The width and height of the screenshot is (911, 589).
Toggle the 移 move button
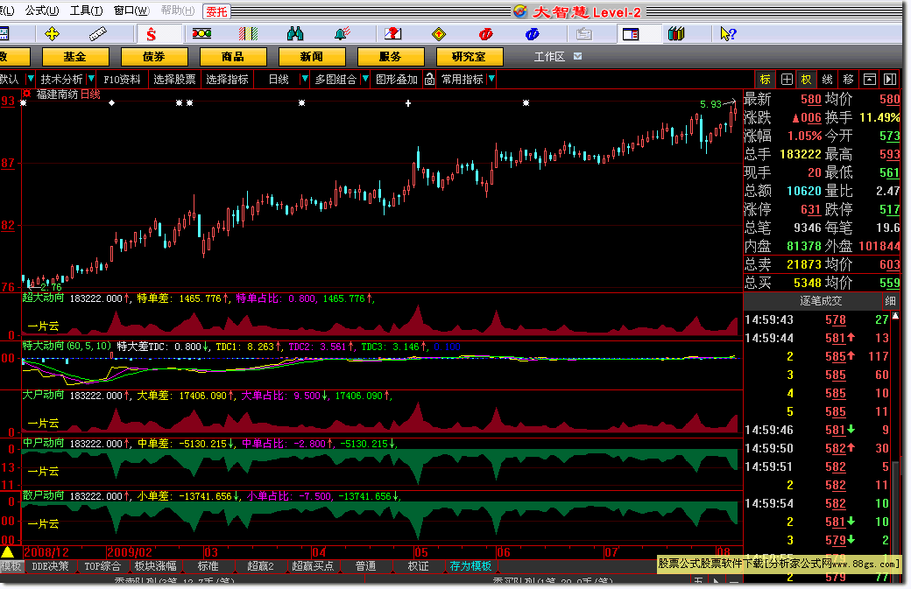(848, 80)
